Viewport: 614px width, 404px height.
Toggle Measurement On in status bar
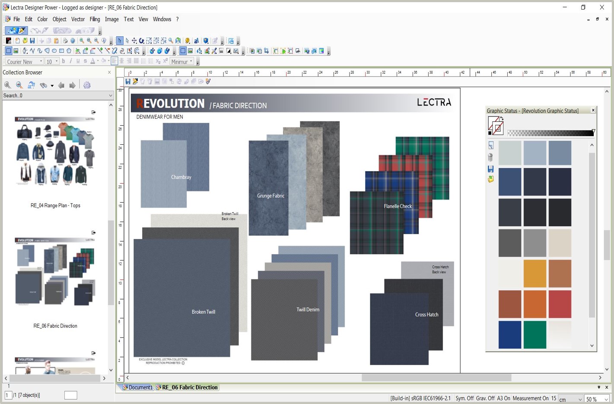pyautogui.click(x=531, y=398)
